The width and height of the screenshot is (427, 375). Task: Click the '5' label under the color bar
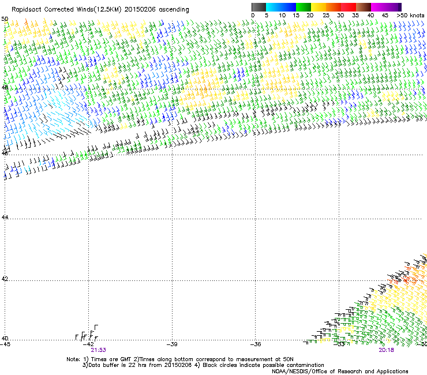[267, 16]
